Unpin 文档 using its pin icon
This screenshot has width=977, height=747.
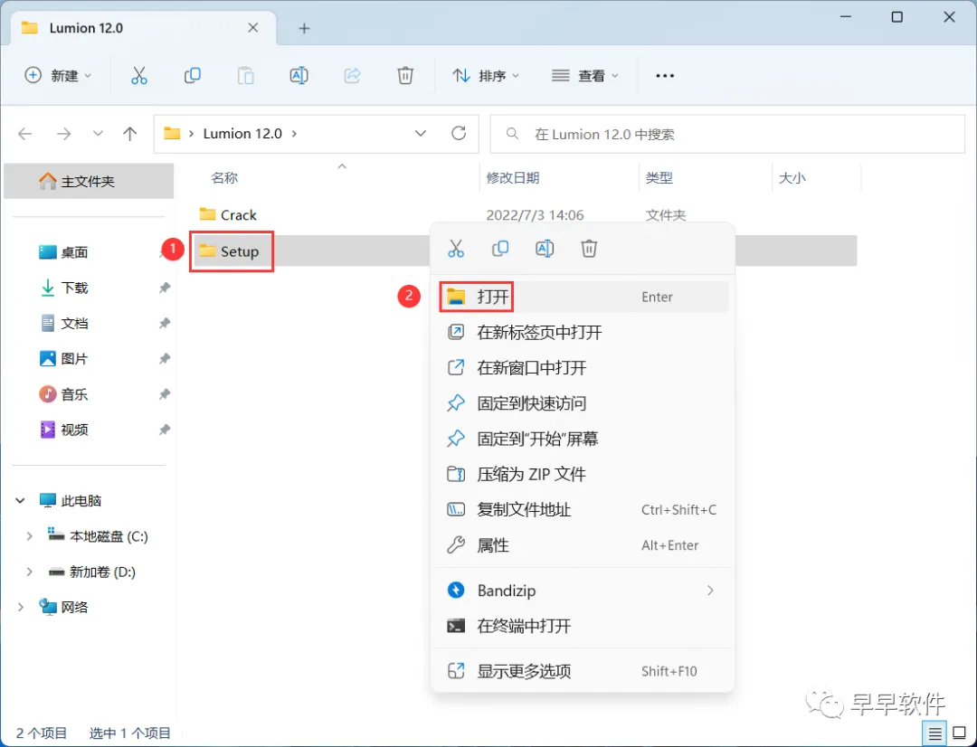(x=165, y=324)
